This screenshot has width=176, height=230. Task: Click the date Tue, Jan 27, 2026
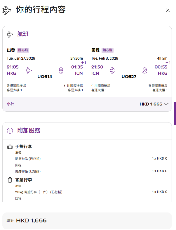(21, 58)
